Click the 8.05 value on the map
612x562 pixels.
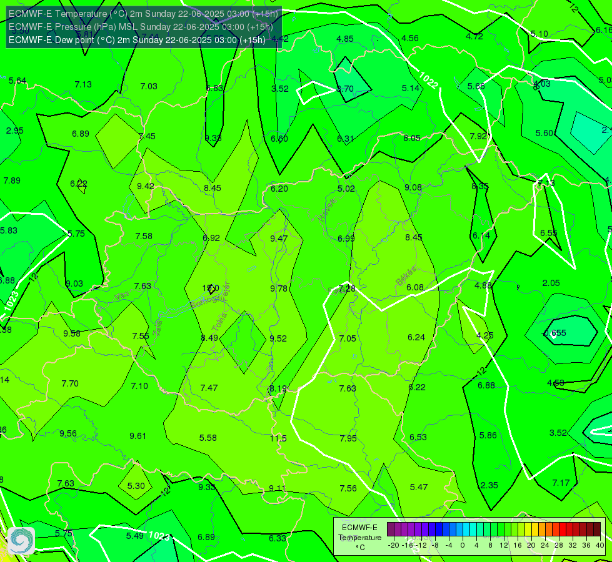[412, 138]
